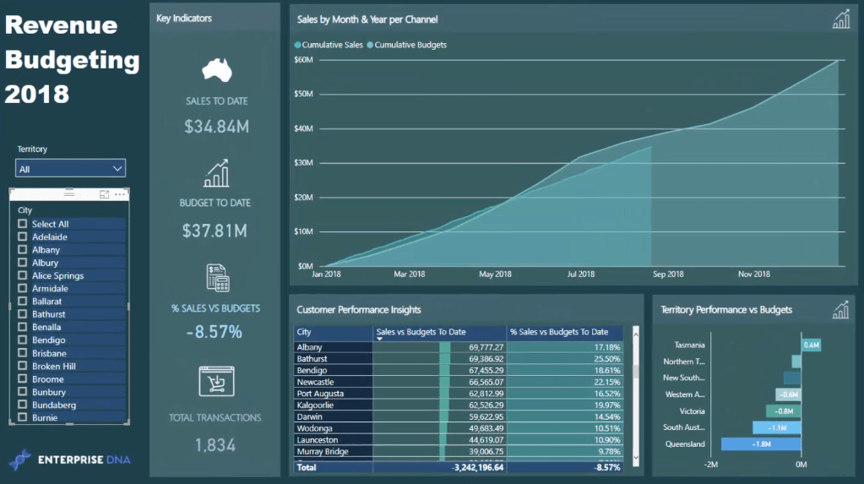Viewport: 864px width, 484px height.
Task: Check the Bathurst city checkbox
Action: (x=23, y=313)
